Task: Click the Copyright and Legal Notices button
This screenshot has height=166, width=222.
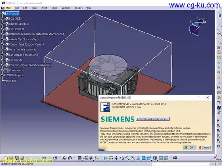Action: pyautogui.click(x=153, y=119)
